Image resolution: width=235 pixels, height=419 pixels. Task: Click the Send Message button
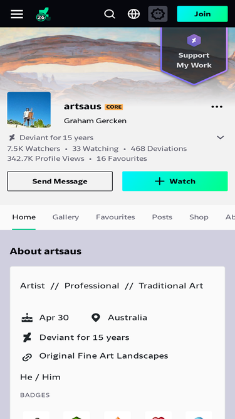click(60, 181)
